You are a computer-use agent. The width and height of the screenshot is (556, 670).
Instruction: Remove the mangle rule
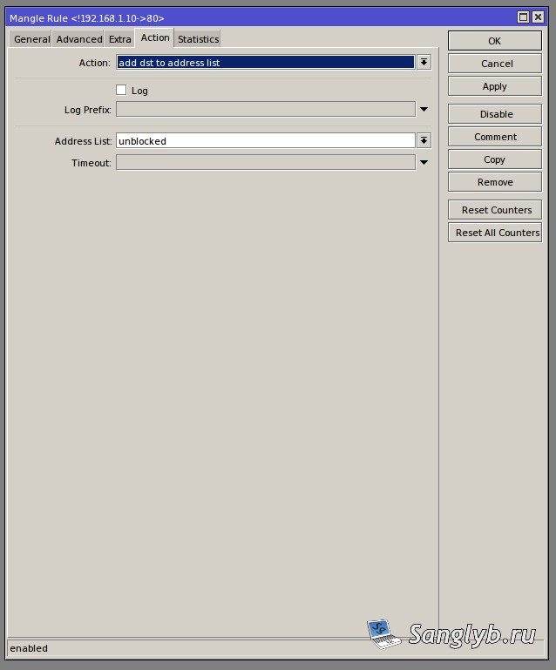[495, 182]
